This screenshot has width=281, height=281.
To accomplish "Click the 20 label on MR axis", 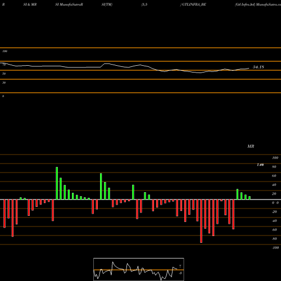I will (274, 194).
